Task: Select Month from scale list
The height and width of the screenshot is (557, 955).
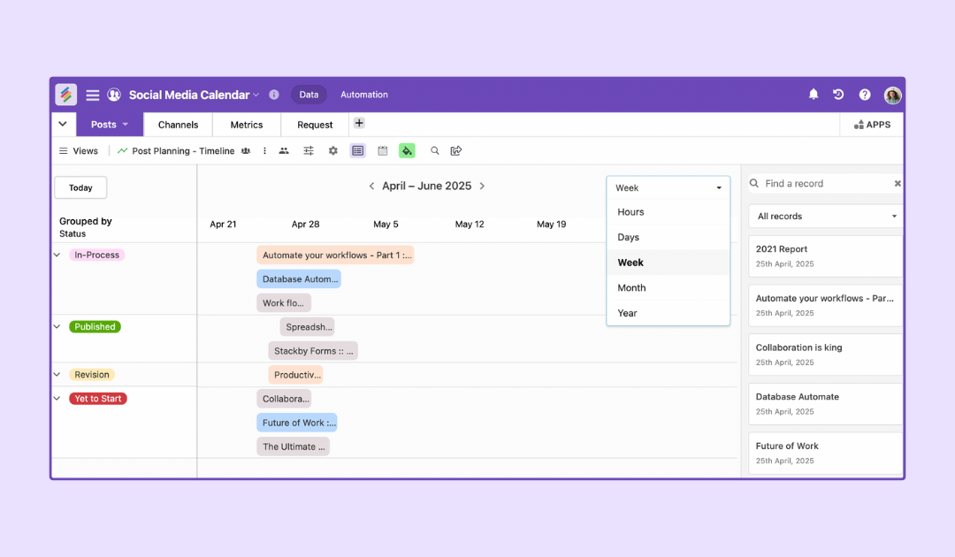Action: [668, 288]
